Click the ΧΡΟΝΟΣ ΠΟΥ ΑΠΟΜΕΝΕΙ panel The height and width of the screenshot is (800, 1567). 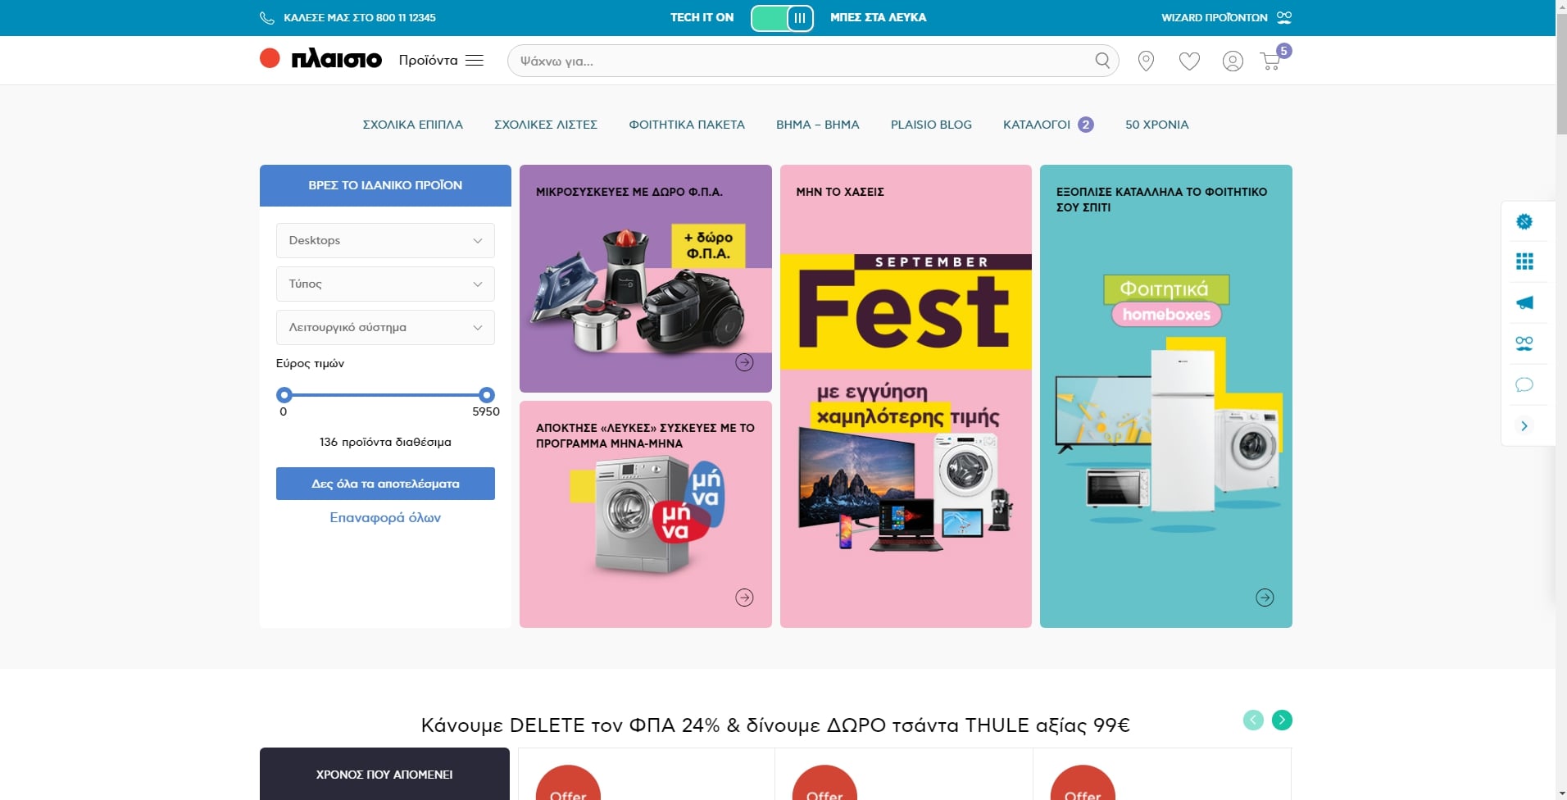(384, 774)
